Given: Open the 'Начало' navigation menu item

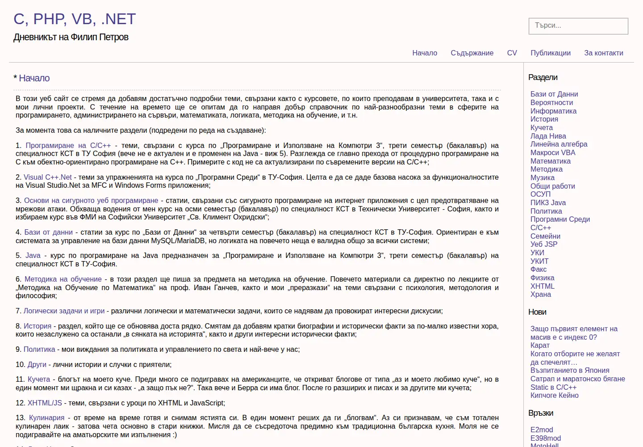Looking at the screenshot, I should tap(425, 53).
